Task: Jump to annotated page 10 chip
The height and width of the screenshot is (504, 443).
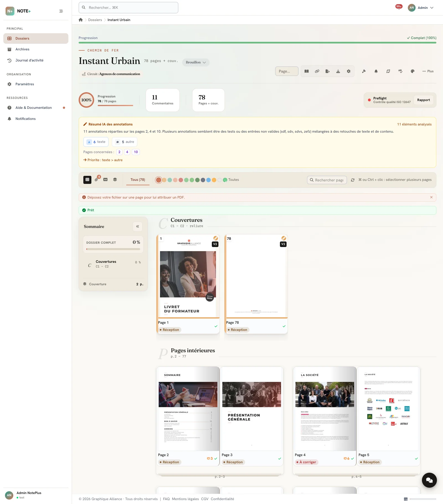Action: 136,152
